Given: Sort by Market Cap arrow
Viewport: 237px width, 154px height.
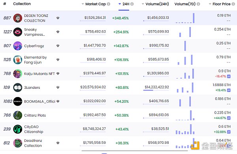Looking at the screenshot, I should [83, 4].
